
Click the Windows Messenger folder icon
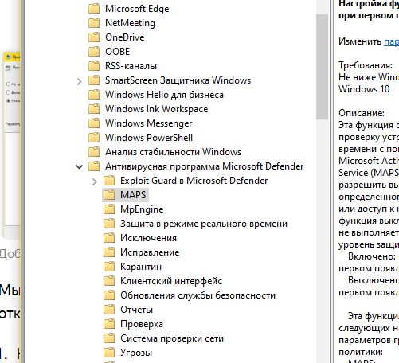coord(94,123)
